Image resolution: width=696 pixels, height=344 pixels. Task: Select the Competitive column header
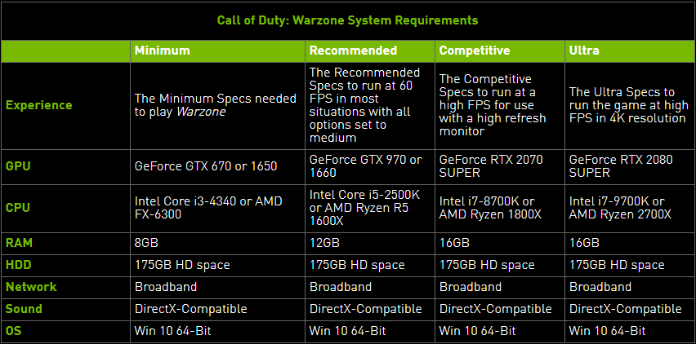(x=475, y=51)
